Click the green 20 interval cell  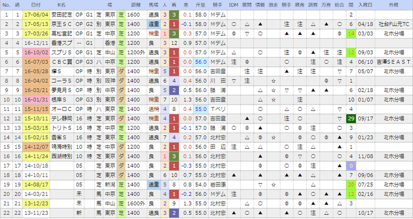351,185
